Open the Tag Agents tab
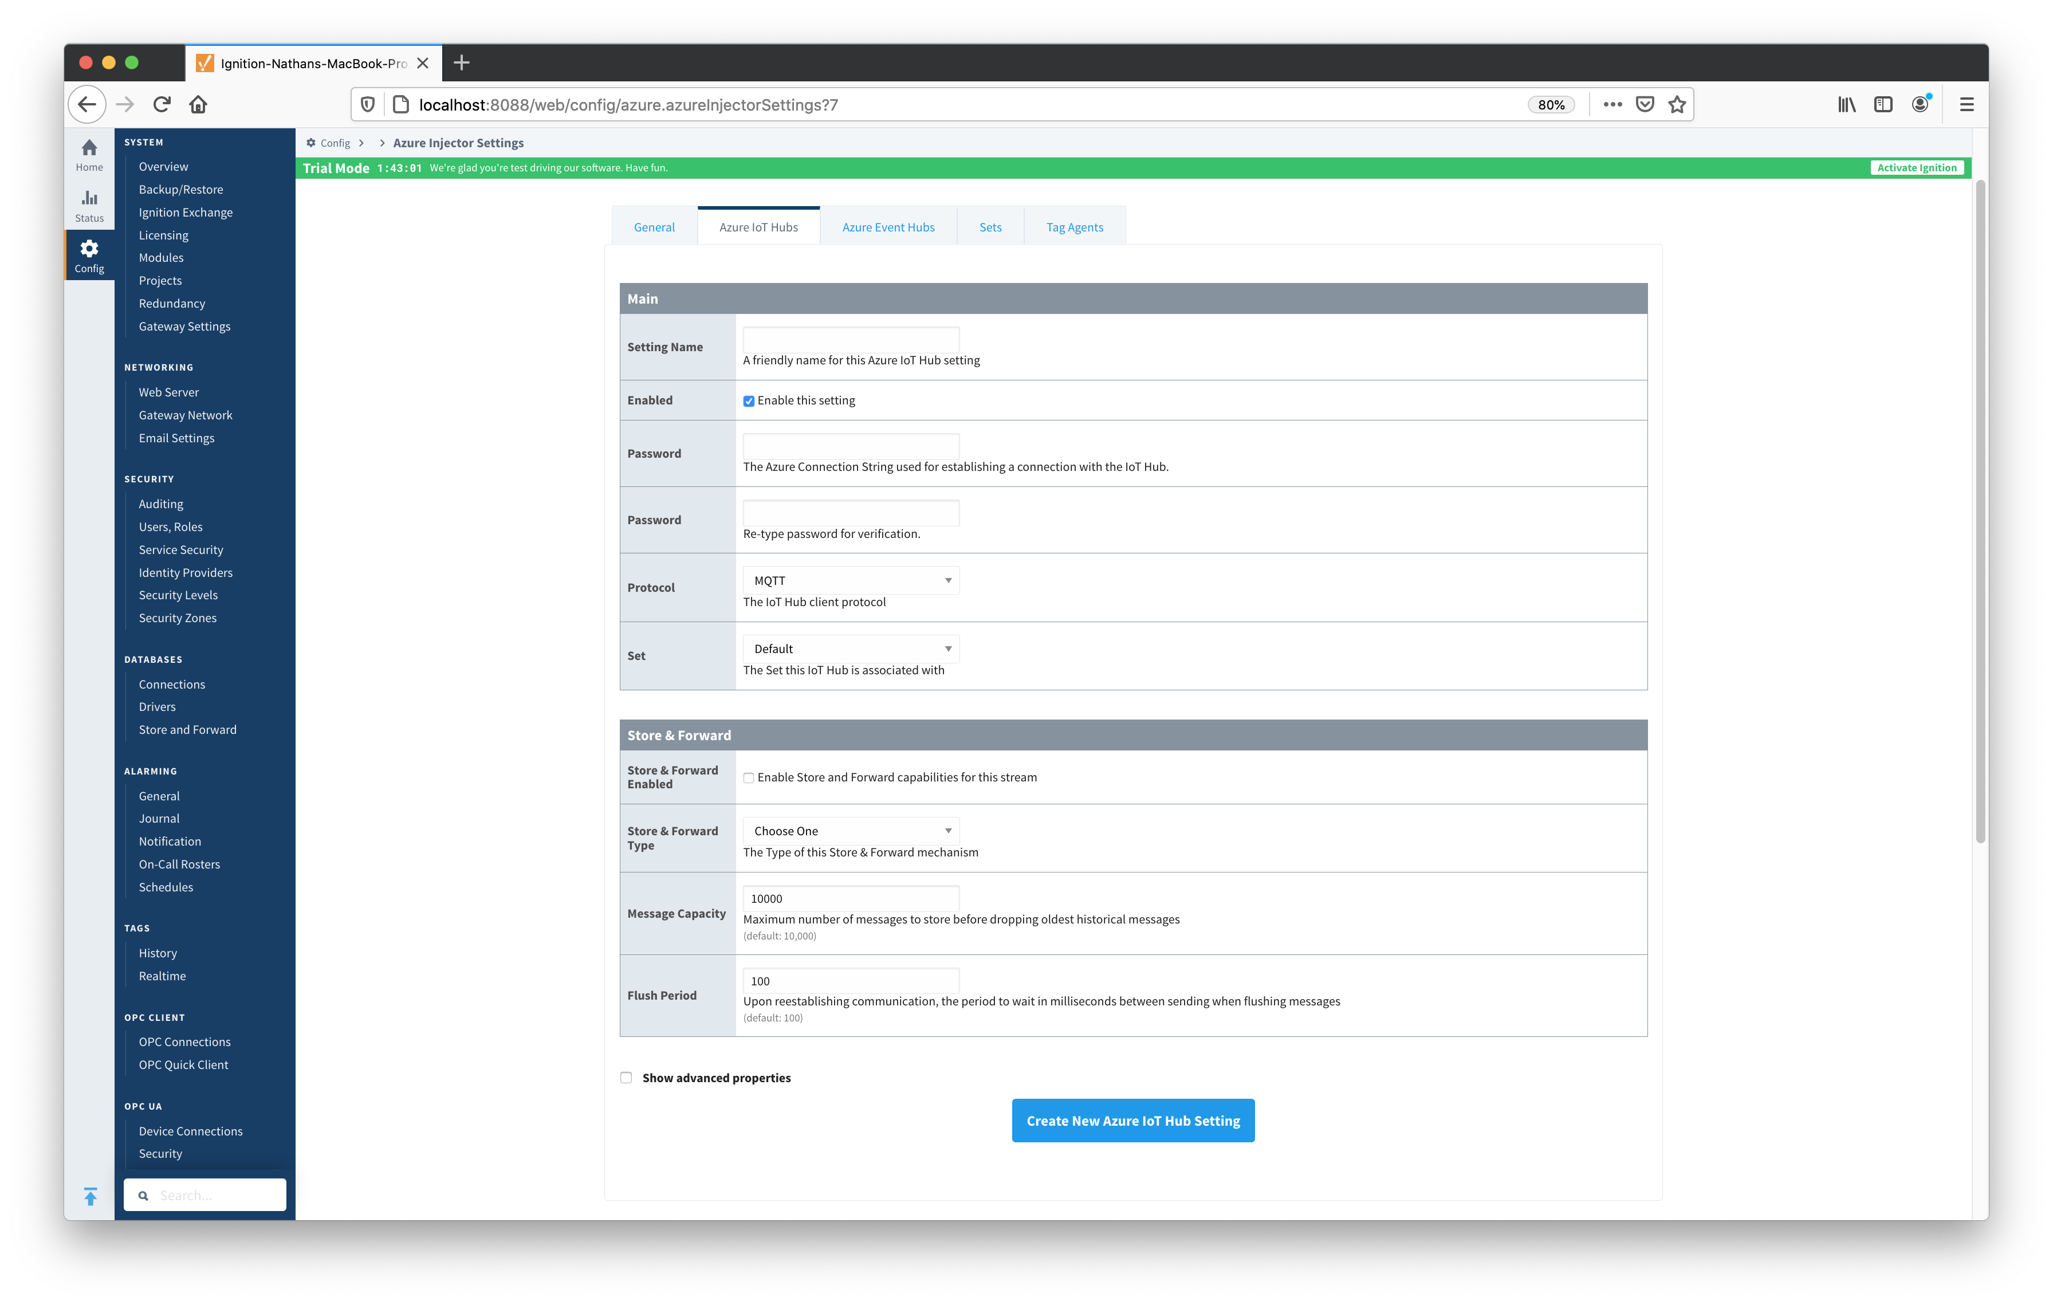 1074,227
